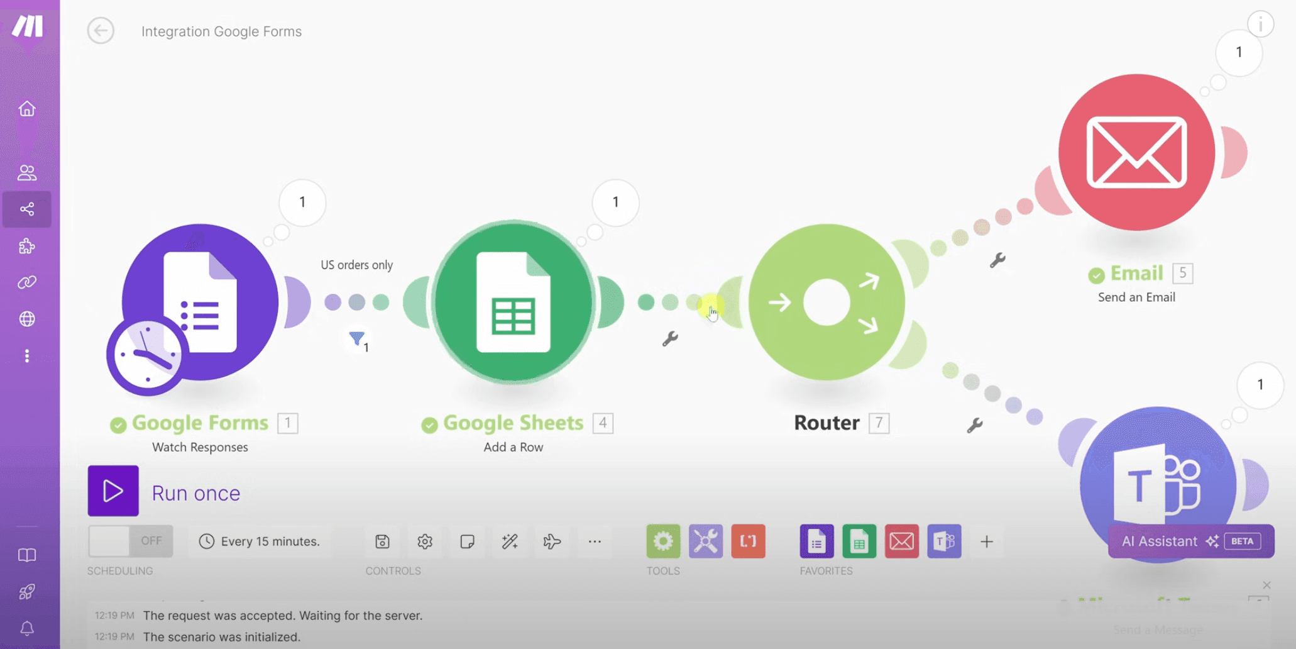Viewport: 1296px width, 649px height.
Task: Open the Google Sheets module
Action: [x=513, y=302]
